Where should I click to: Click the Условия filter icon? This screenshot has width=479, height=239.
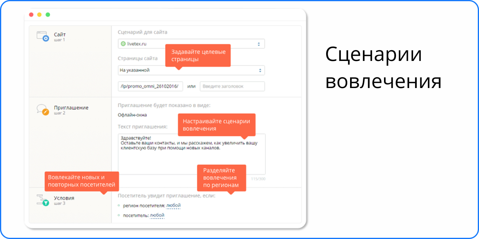[x=42, y=200]
